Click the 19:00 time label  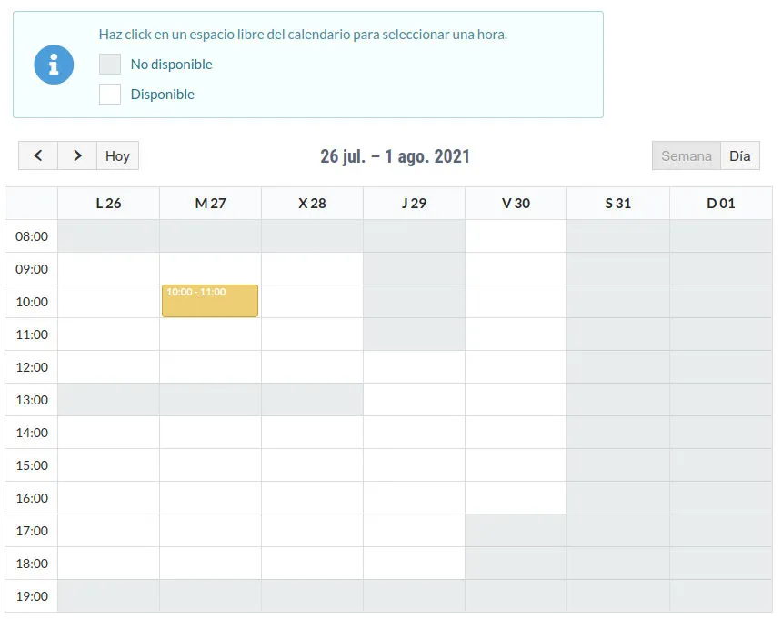(32, 596)
